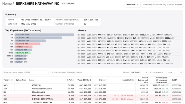Expand the CHEVRON CORPORATION row chevron
185x104 pixels.
click(30, 99)
